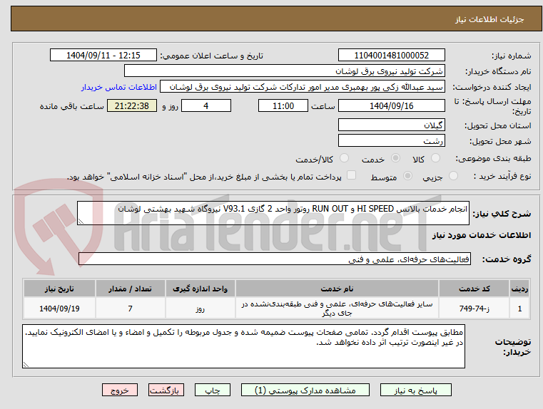The height and width of the screenshot is (409, 543).
Task: Click the resize handle of buyer notes textarea
Action: pos(26,364)
